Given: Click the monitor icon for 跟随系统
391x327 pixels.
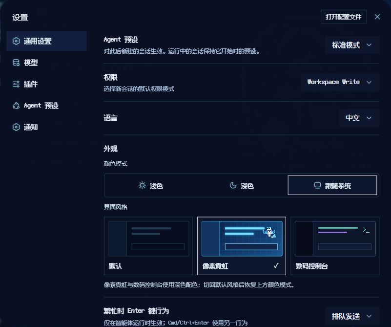Looking at the screenshot, I should click(x=317, y=185).
